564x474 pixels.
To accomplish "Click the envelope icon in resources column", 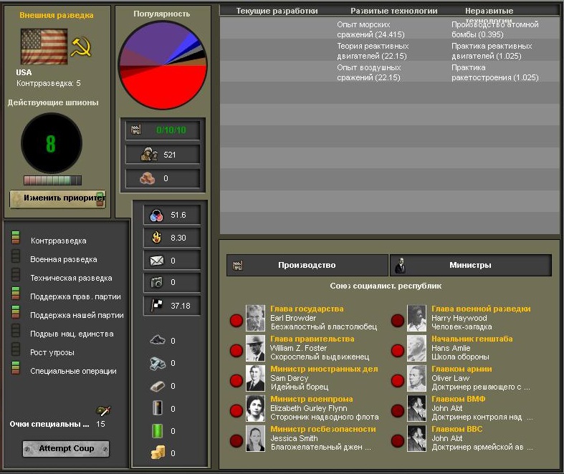I will (x=156, y=261).
